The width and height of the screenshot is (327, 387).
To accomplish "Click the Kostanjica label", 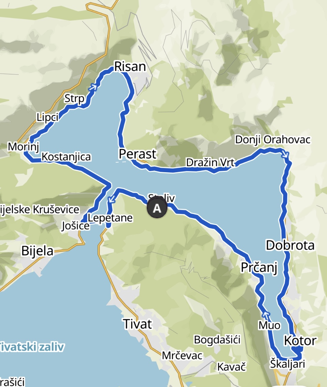I will pos(66,157).
